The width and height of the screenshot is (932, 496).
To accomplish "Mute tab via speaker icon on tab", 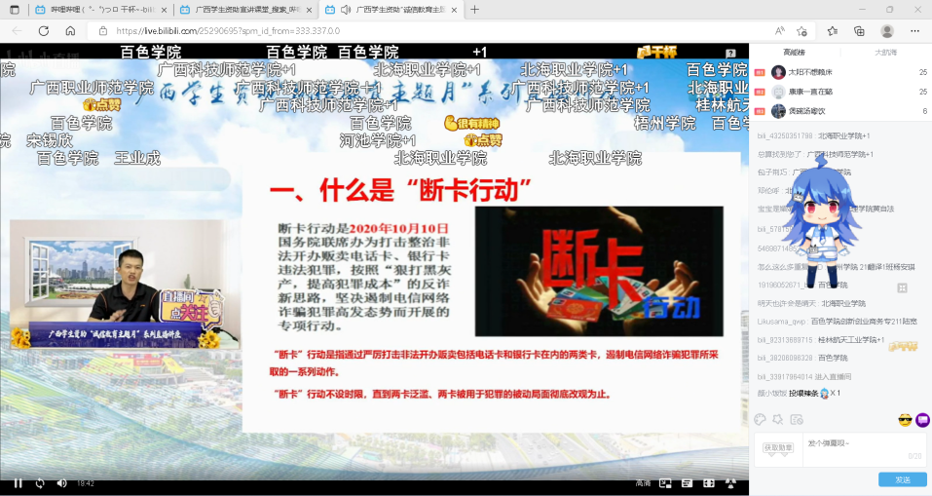I will [x=346, y=10].
